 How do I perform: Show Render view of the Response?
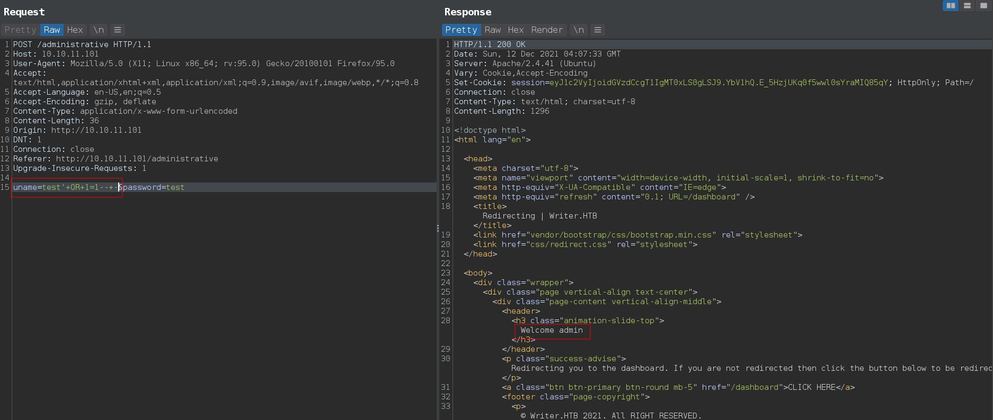pos(547,30)
